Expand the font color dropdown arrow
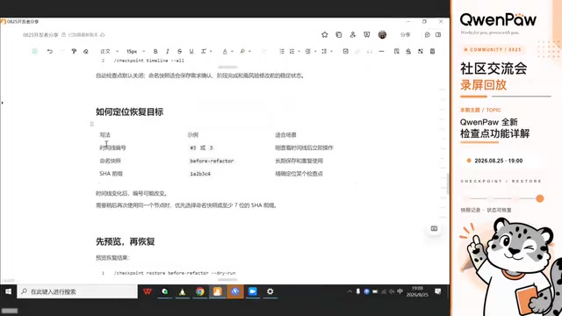This screenshot has width=562, height=316. tap(232, 52)
